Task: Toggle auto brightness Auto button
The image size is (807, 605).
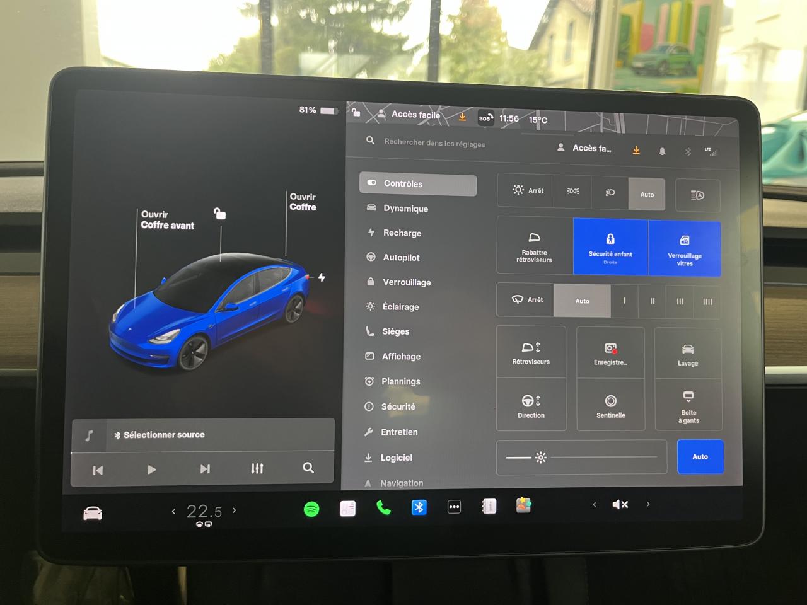Action: point(700,457)
